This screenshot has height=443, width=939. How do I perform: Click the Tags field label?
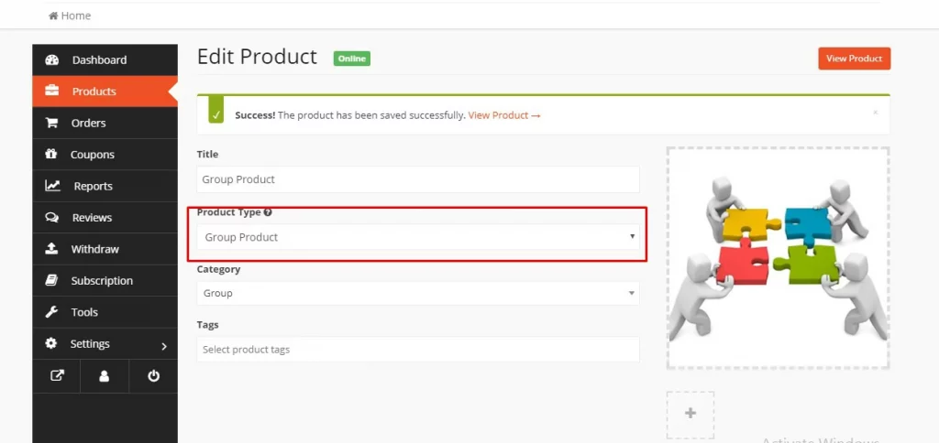(208, 325)
